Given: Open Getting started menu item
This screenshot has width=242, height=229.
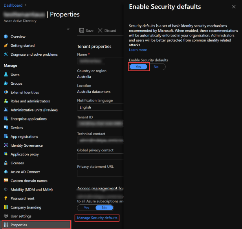Looking at the screenshot, I should (x=22, y=45).
